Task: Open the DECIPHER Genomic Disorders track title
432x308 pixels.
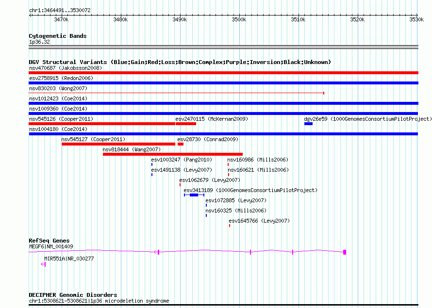Action: pos(73,295)
